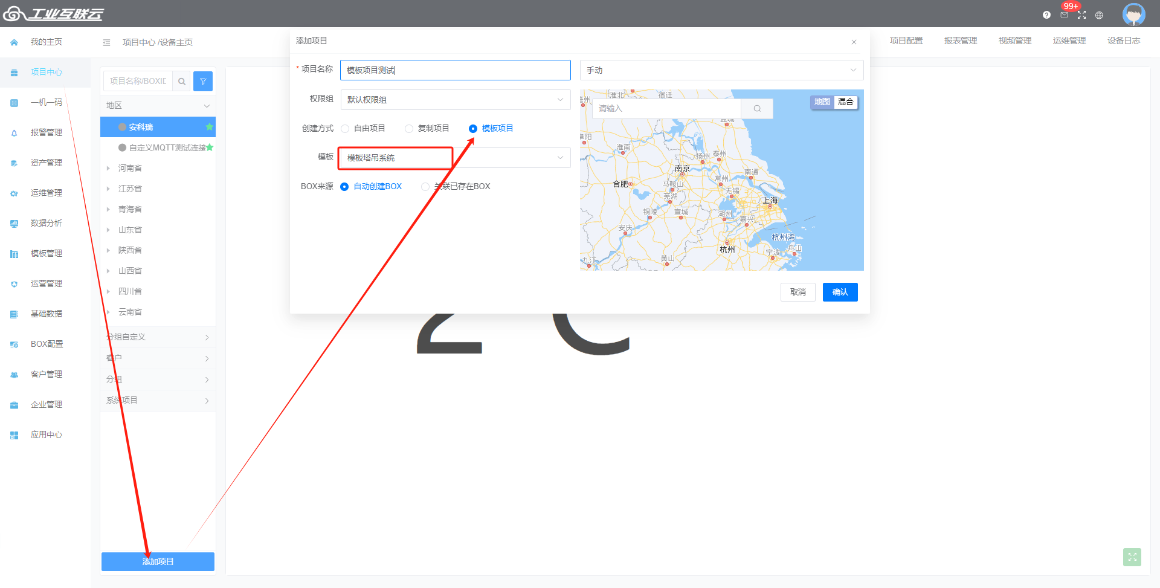The width and height of the screenshot is (1160, 588).
Task: Focus the 项目名称 input field
Action: (x=456, y=70)
